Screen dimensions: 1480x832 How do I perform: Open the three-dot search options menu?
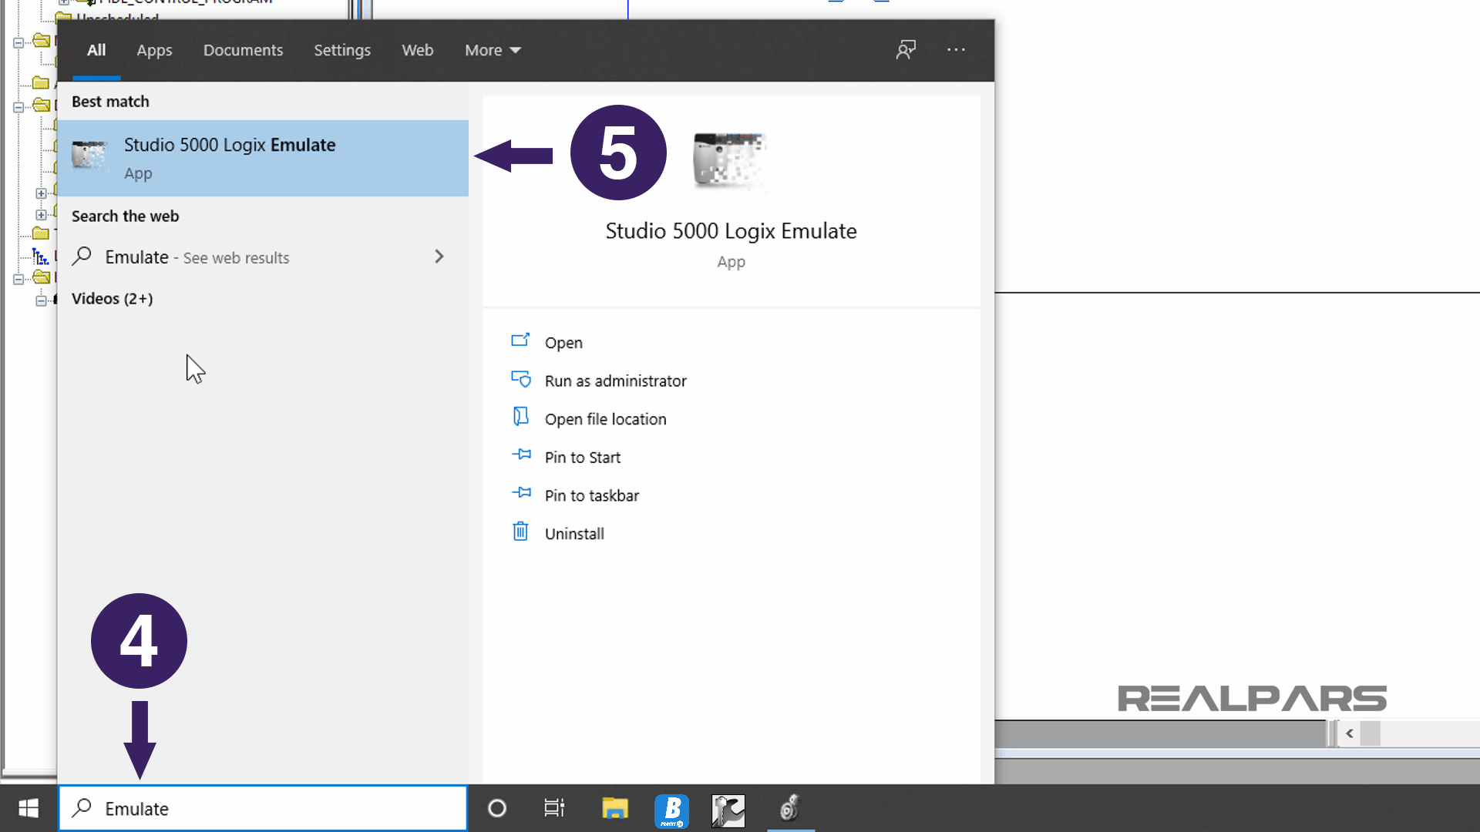(x=956, y=50)
